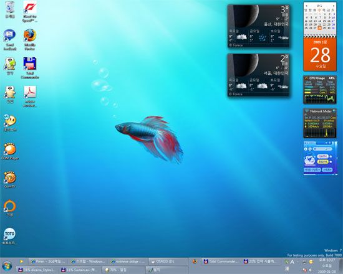Open GOM Player desktop shortcut
The width and height of the screenshot is (343, 274).
click(10, 151)
